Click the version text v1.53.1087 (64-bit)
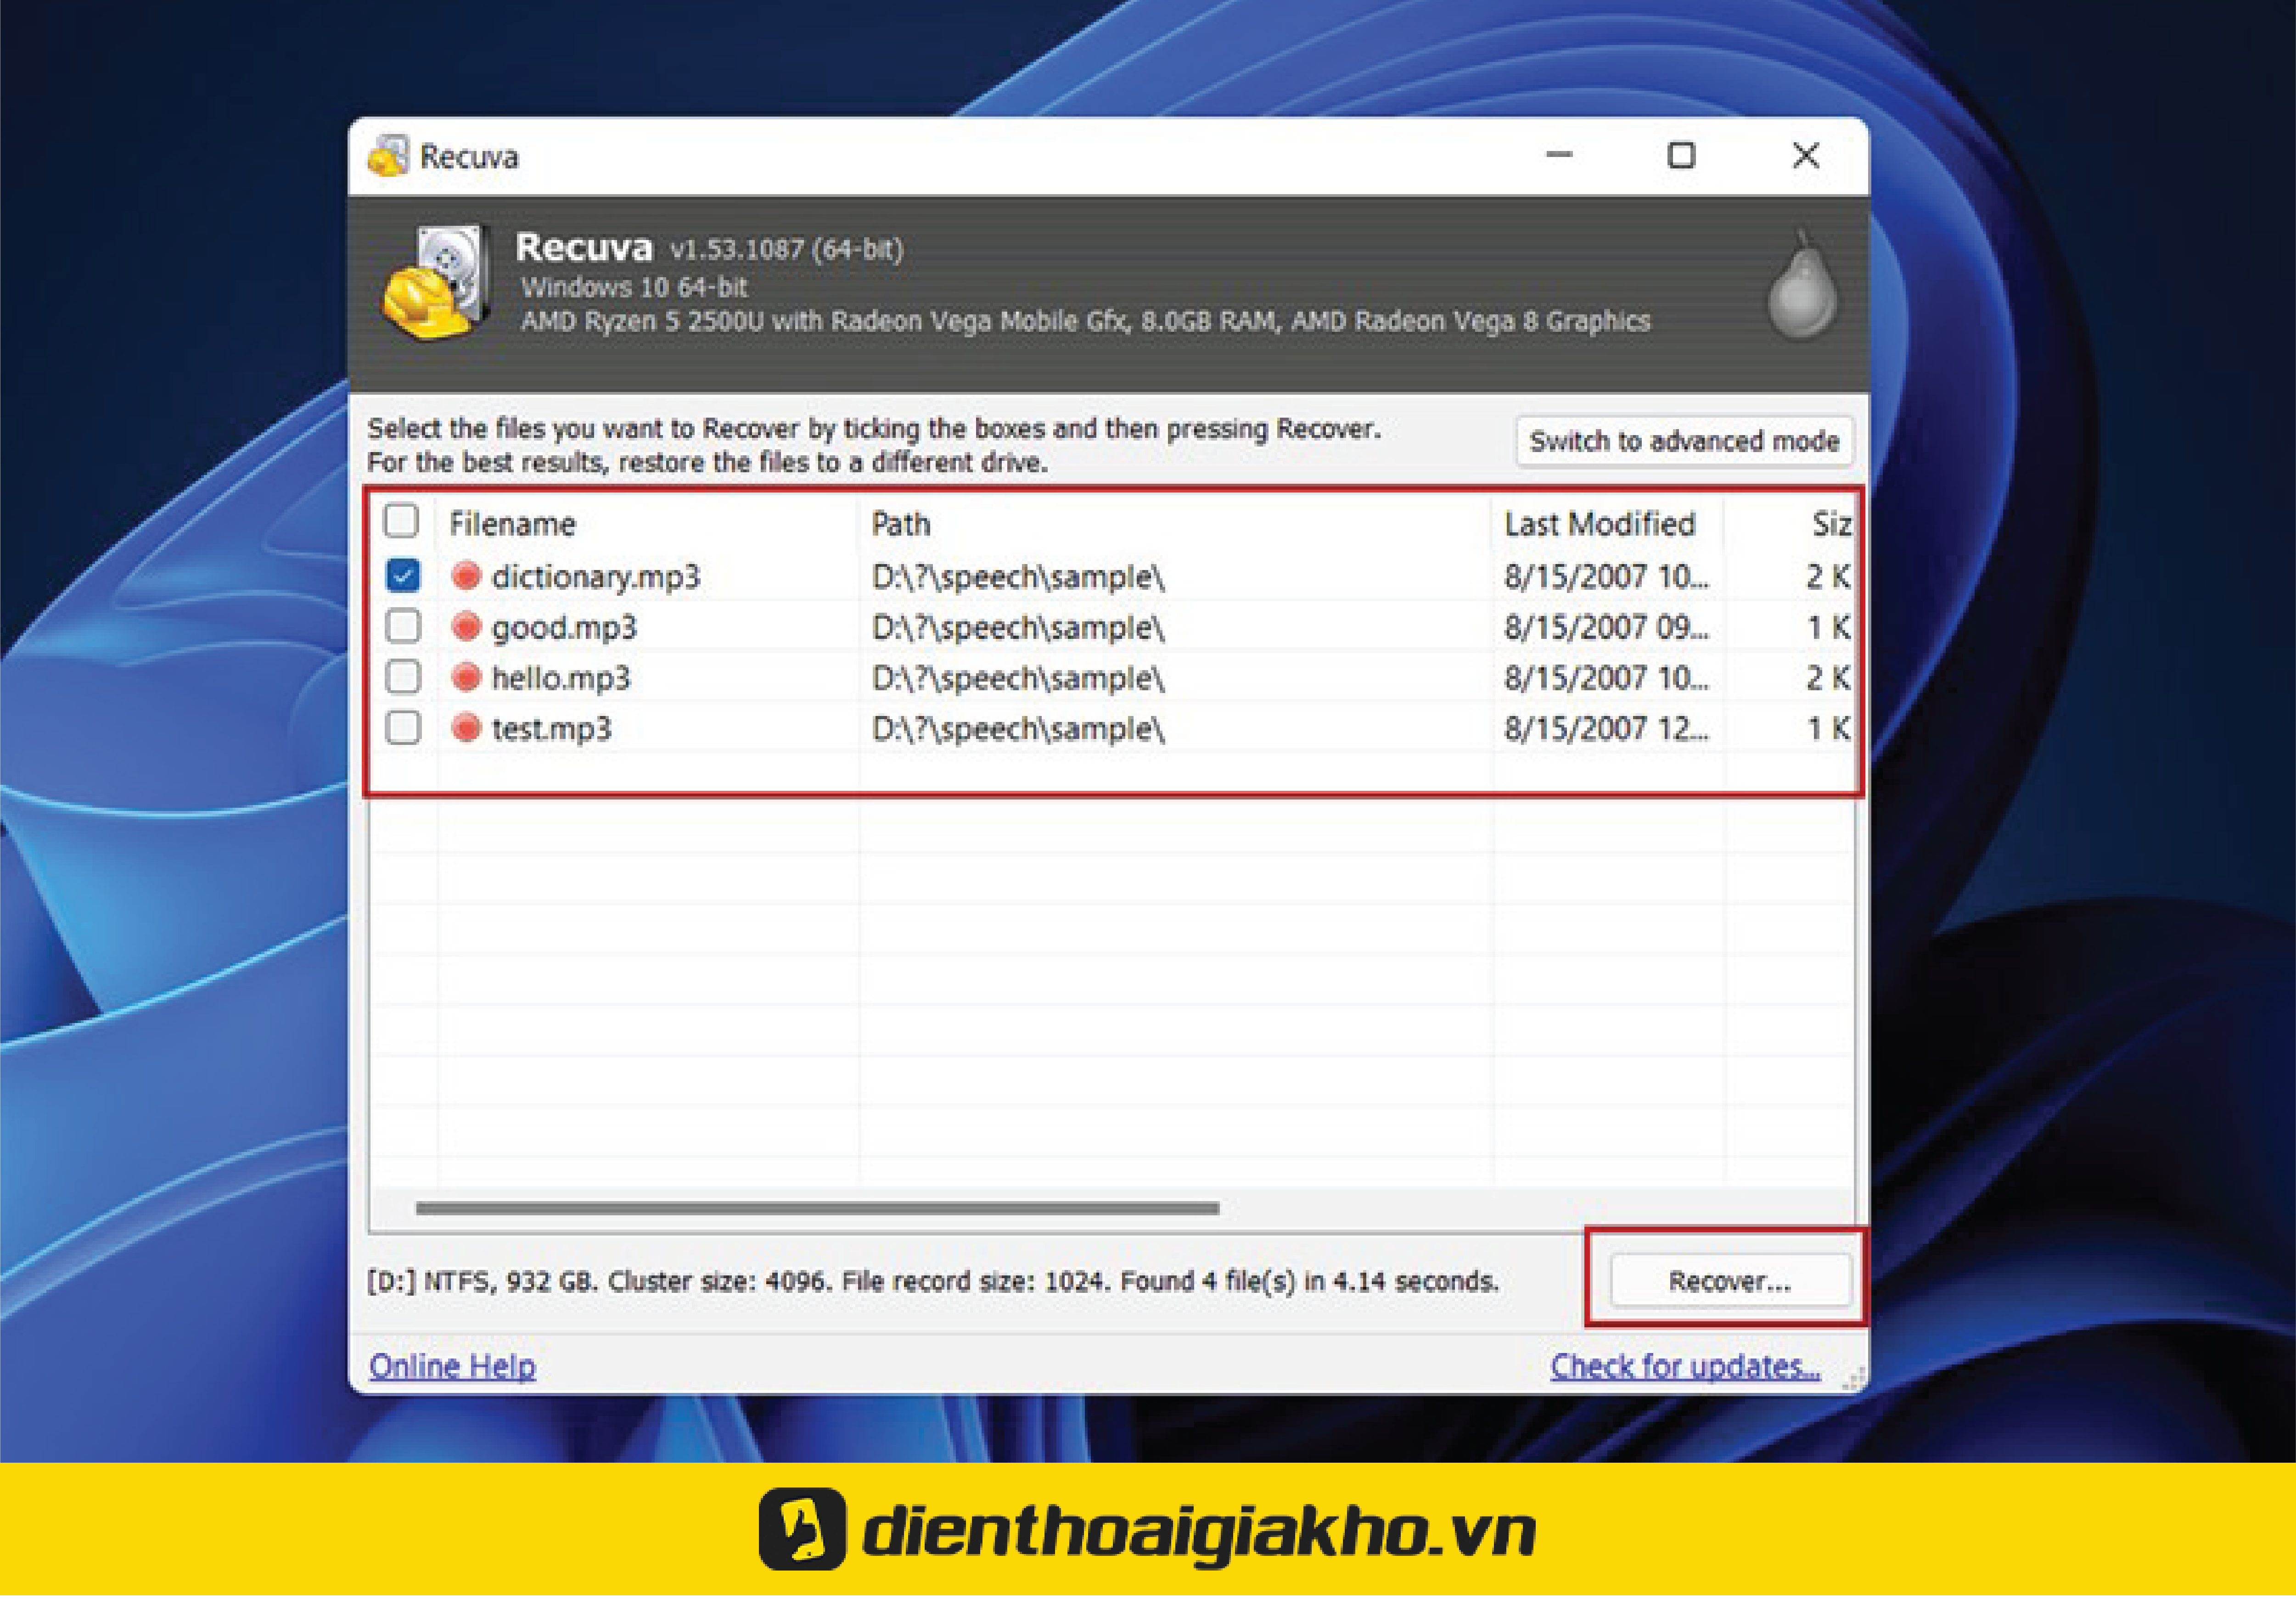Screen dimensions: 2296x1599 click(786, 249)
